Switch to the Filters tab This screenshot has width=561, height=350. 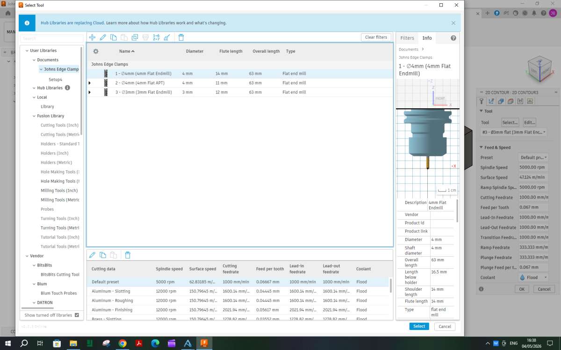pyautogui.click(x=407, y=38)
